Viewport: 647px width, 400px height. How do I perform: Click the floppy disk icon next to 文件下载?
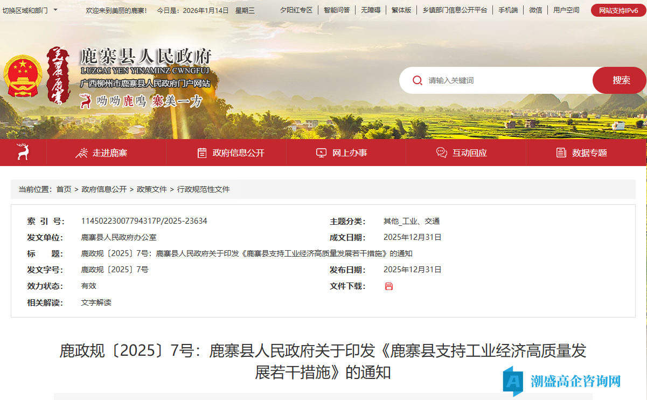click(x=388, y=286)
